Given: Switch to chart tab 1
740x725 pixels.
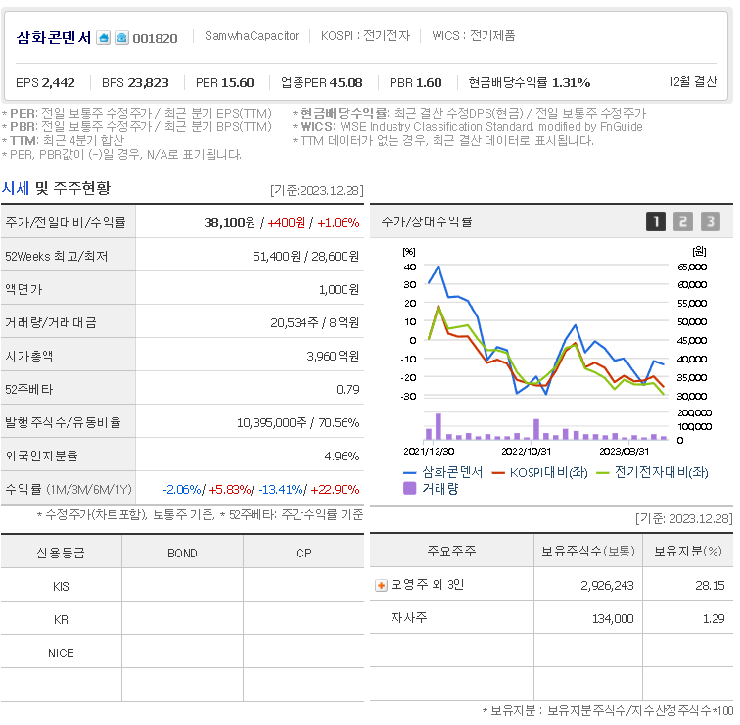Looking at the screenshot, I should pos(656,221).
